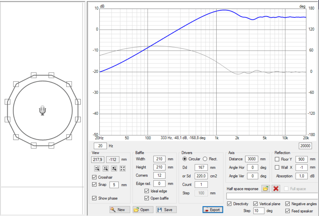Click the Sd area field showing 220,0
The width and height of the screenshot is (319, 216).
[201, 176]
